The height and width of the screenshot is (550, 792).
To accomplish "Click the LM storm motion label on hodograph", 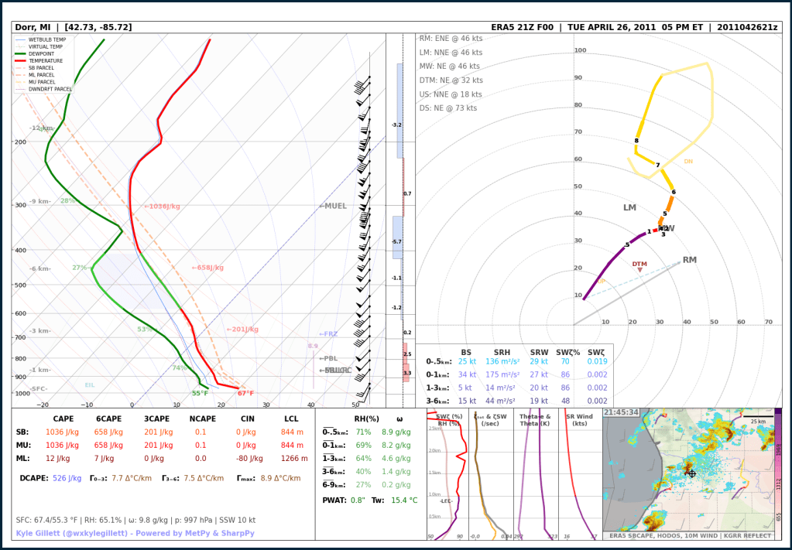I will point(629,208).
